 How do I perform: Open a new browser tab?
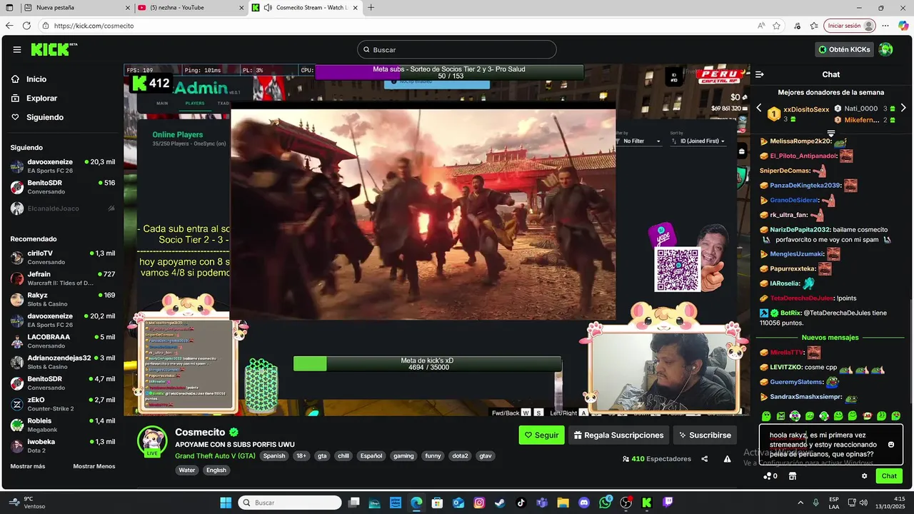371,8
